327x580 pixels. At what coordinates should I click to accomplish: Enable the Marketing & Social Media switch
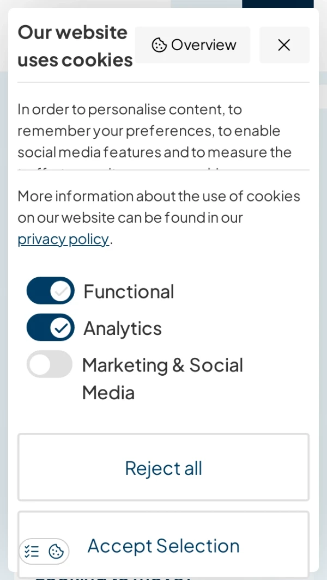pyautogui.click(x=50, y=364)
